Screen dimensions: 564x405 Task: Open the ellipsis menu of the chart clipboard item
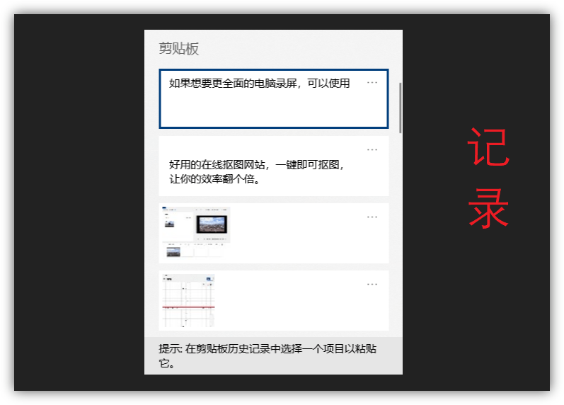click(x=372, y=285)
